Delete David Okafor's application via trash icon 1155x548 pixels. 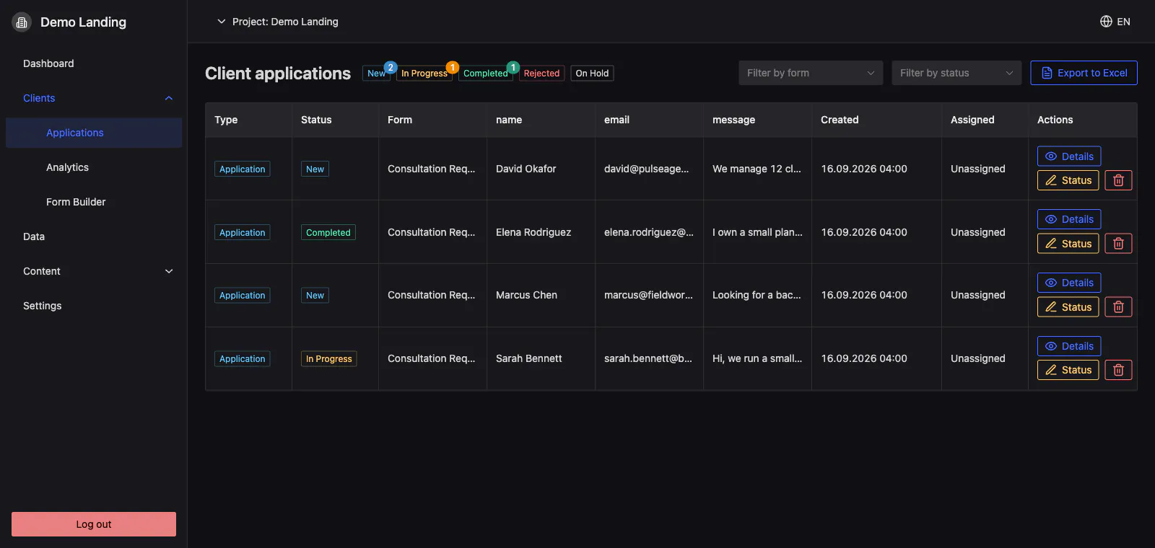(1118, 180)
